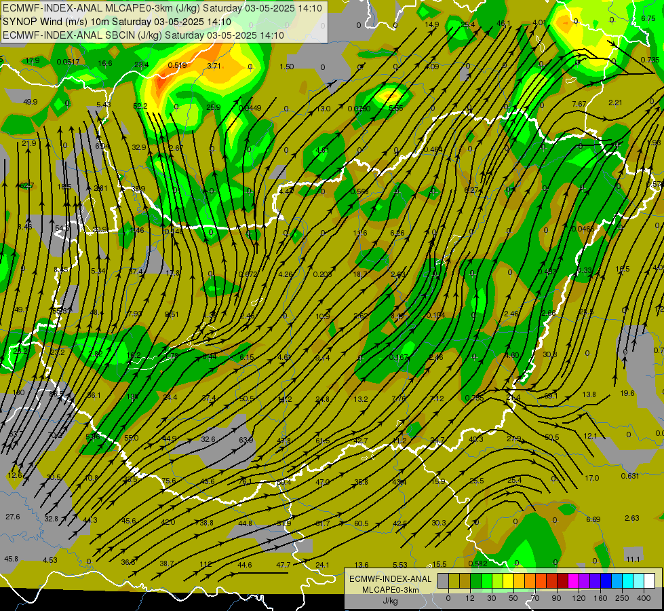The width and height of the screenshot is (664, 611).
Task: Click the olive swatch right of gray in legend
Action: [454, 580]
